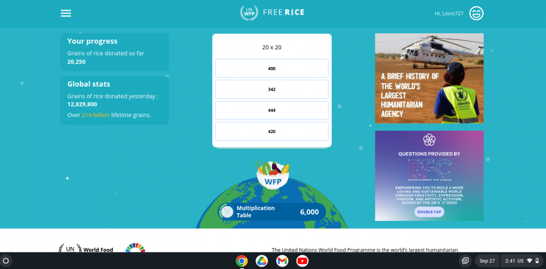Click the SDG colour wheel footer icon

click(135, 248)
